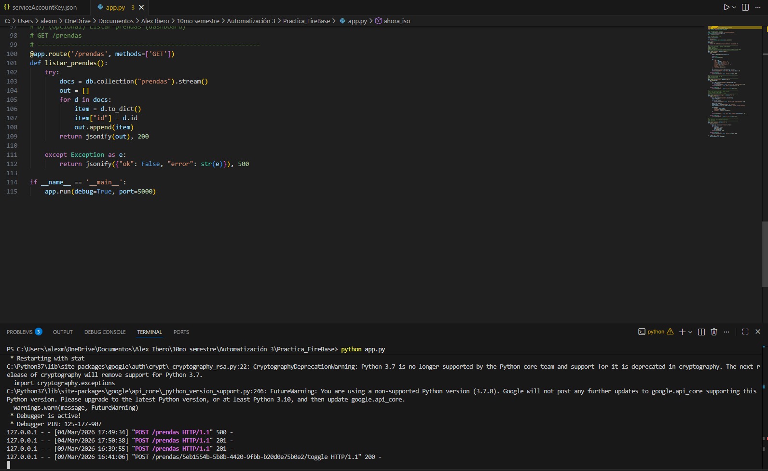768x471 pixels.
Task: Open editor More Actions ellipsis menu
Action: (758, 7)
